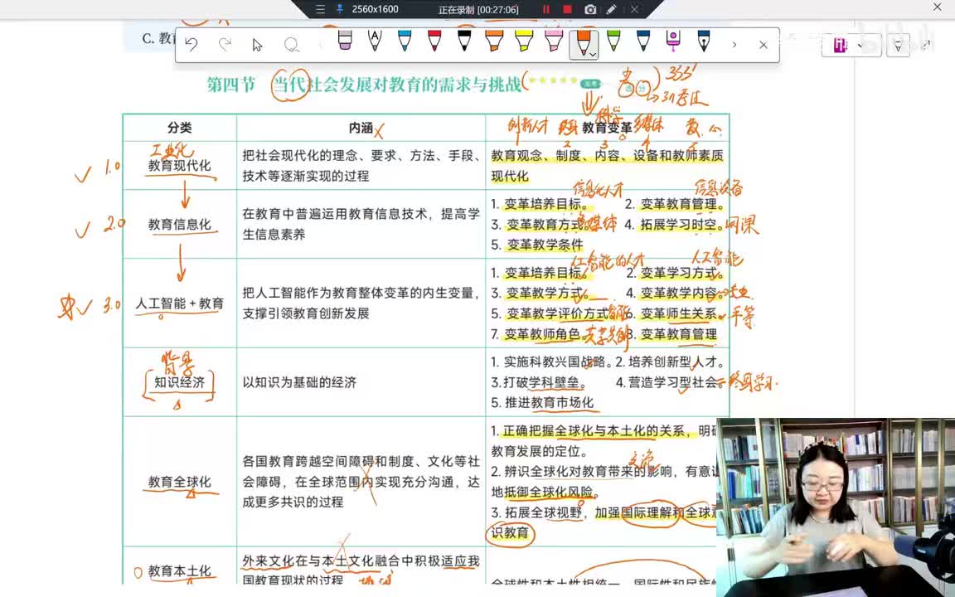Image resolution: width=955 pixels, height=597 pixels.
Task: Click the 教育全球化 cell
Action: coord(180,481)
